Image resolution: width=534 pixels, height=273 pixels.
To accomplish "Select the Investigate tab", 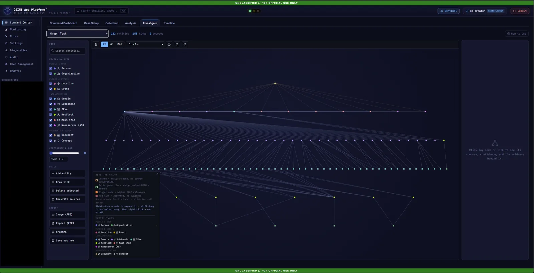I will [x=150, y=23].
